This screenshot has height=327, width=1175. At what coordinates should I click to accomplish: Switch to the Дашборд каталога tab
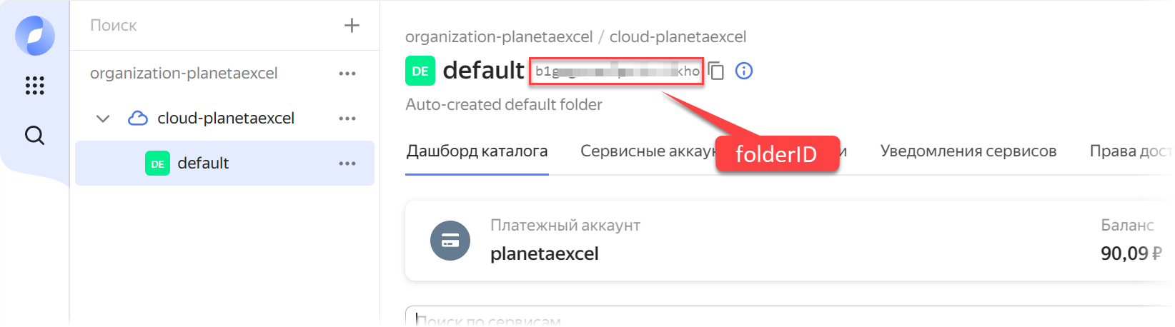tap(477, 151)
